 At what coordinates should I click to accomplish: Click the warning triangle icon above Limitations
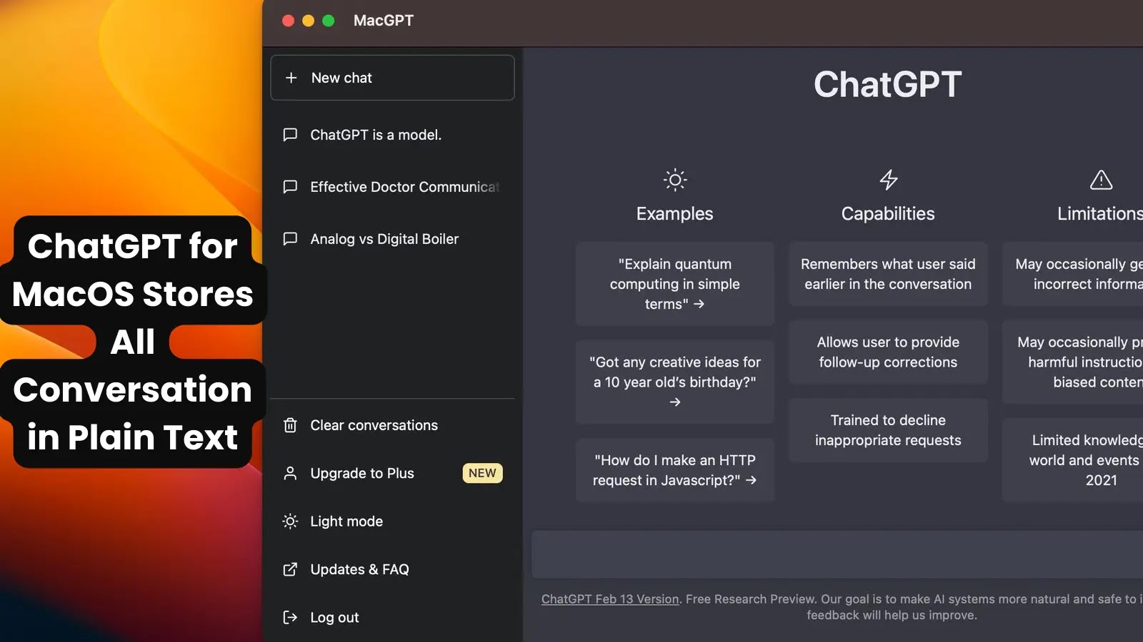coord(1102,180)
